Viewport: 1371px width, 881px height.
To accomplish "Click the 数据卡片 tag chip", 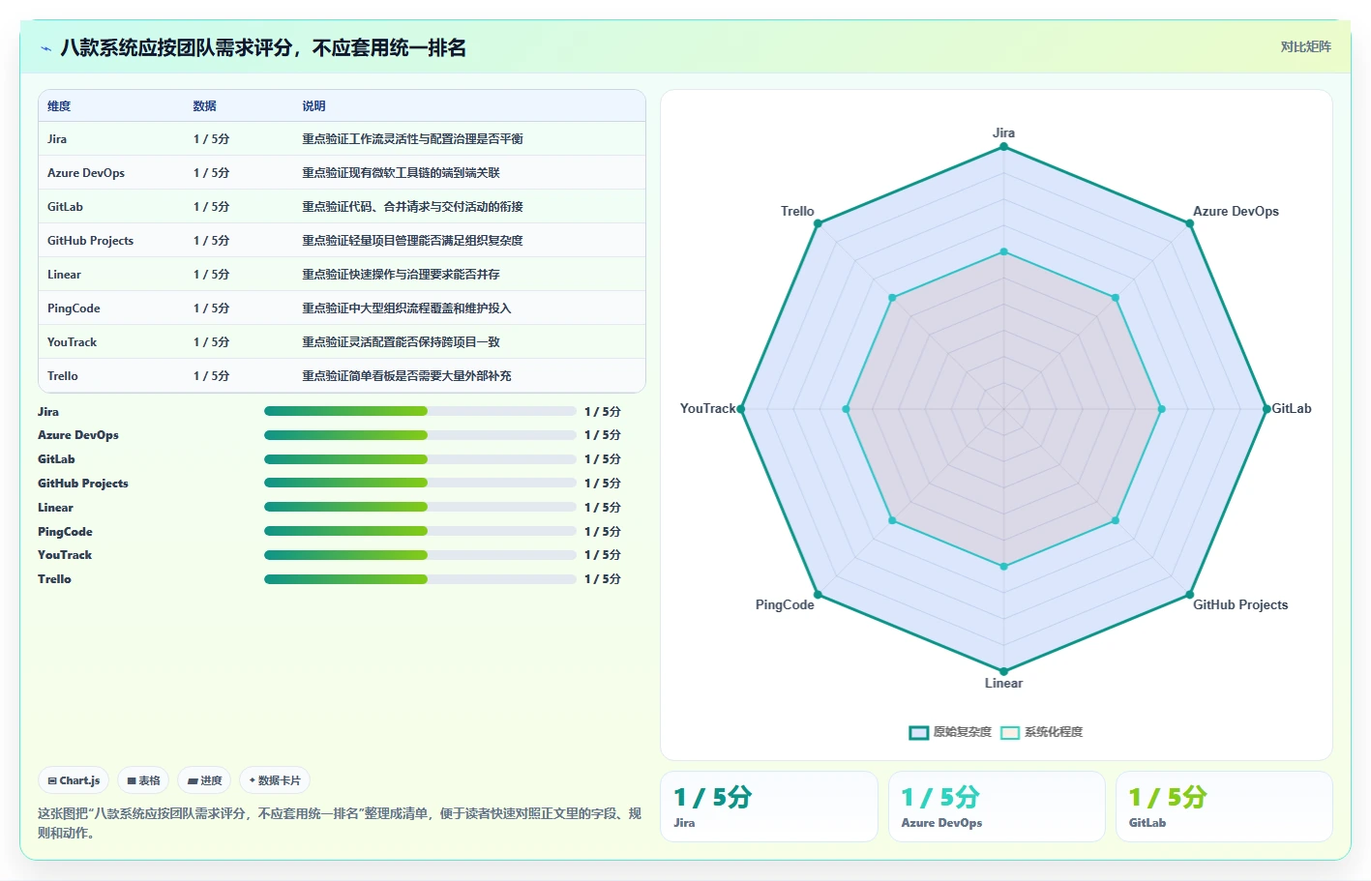I will [x=275, y=780].
